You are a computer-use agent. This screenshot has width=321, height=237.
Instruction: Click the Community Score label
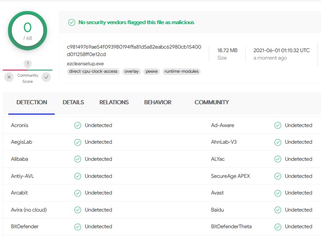point(28,78)
